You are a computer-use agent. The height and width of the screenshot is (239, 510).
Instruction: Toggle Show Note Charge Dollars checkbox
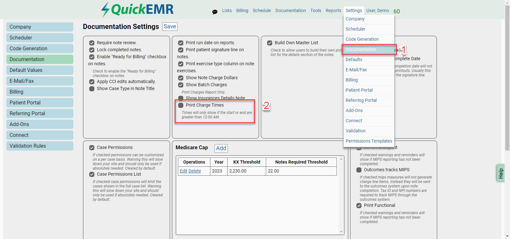181,78
